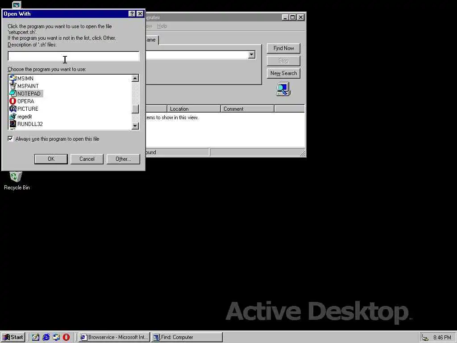Click the program list scroll down arrow
The image size is (457, 343).
click(135, 126)
